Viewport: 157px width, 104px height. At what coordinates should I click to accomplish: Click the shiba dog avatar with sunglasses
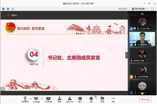142,22
